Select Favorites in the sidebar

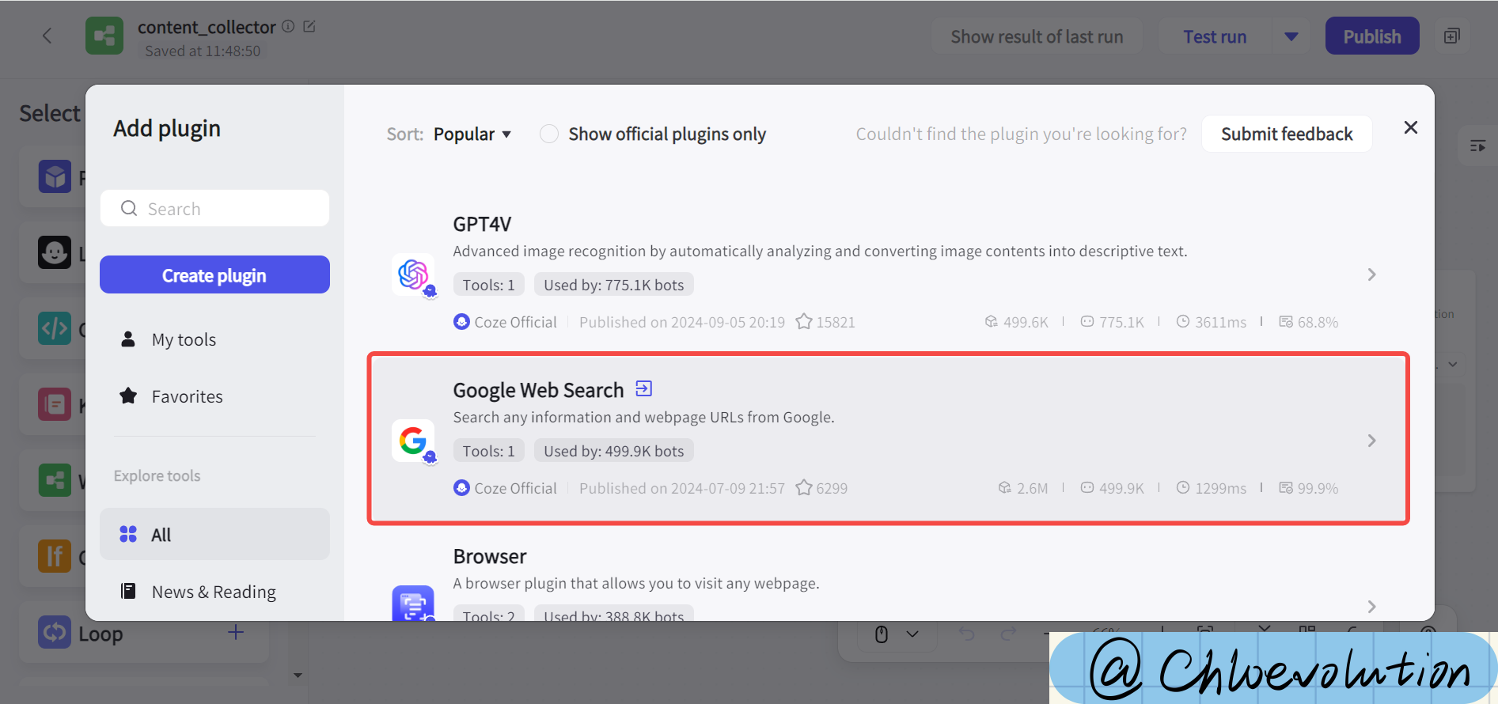[x=214, y=396]
